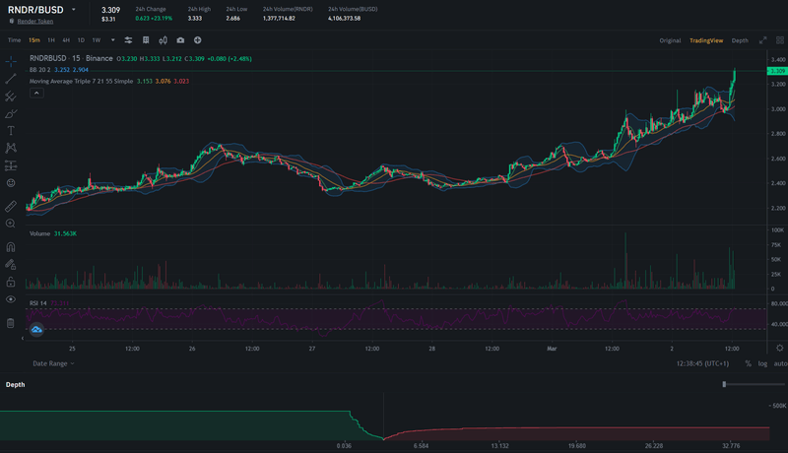Take a chart snapshot with camera icon

pos(180,40)
